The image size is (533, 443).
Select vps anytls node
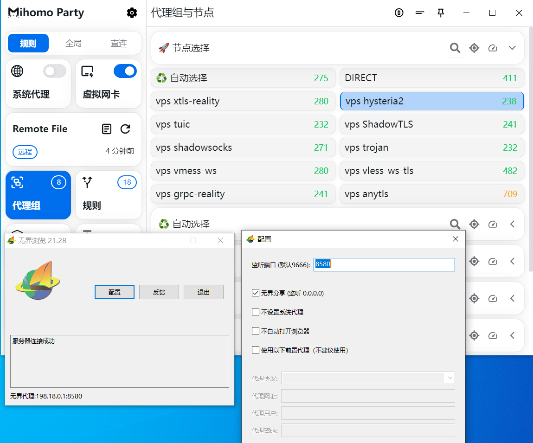[432, 194]
